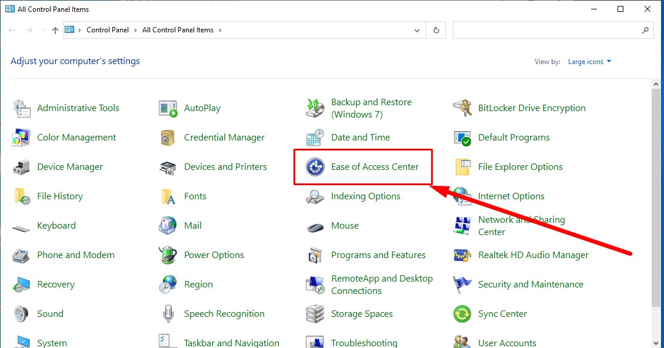The height and width of the screenshot is (348, 664).
Task: Click Control Panel in the breadcrumb path
Action: (x=107, y=30)
